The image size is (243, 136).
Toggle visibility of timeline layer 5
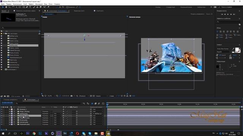tap(2, 118)
